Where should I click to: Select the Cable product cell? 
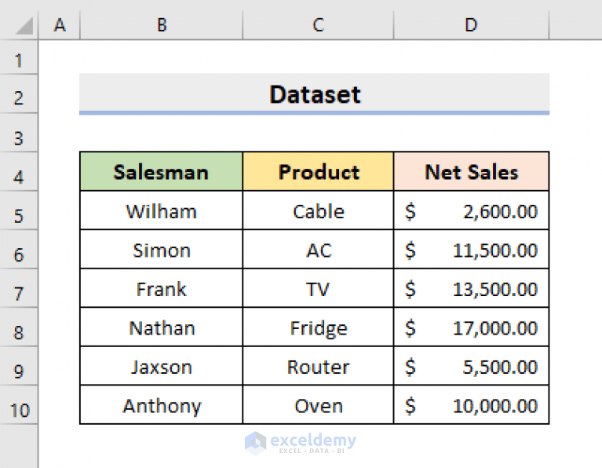click(x=318, y=210)
